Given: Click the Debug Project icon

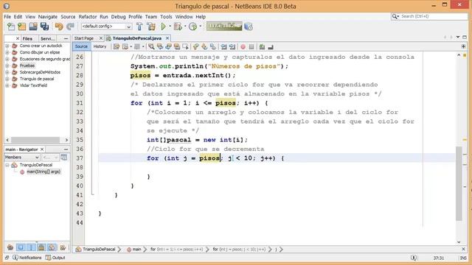Looking at the screenshot, I should tap(178, 26).
